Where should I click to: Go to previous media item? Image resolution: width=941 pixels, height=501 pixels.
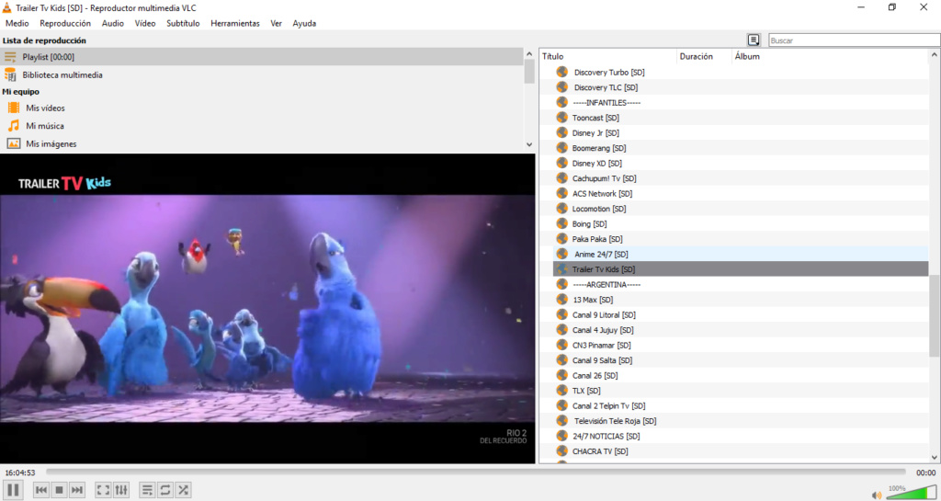click(x=40, y=490)
